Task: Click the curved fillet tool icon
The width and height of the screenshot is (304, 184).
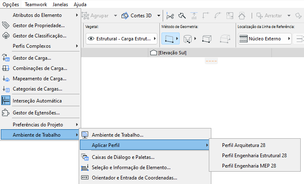Action: 218,16
